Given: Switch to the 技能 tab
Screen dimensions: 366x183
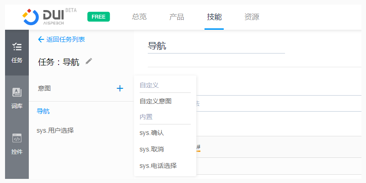Looking at the screenshot, I should 214,17.
